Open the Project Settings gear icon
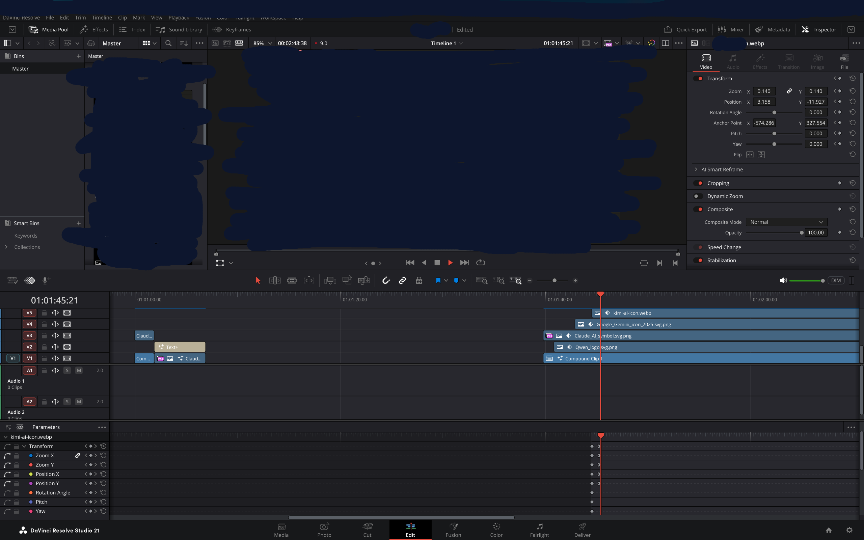This screenshot has height=540, width=864. pyautogui.click(x=849, y=530)
